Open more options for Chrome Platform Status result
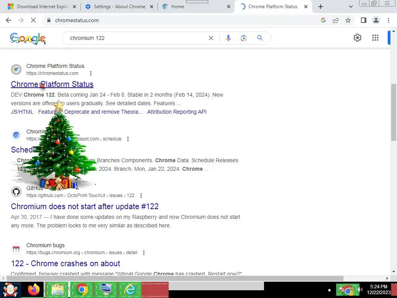This screenshot has width=397, height=298. click(91, 73)
